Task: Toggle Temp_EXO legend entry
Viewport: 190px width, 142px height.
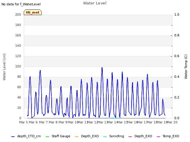Action: 168,136
